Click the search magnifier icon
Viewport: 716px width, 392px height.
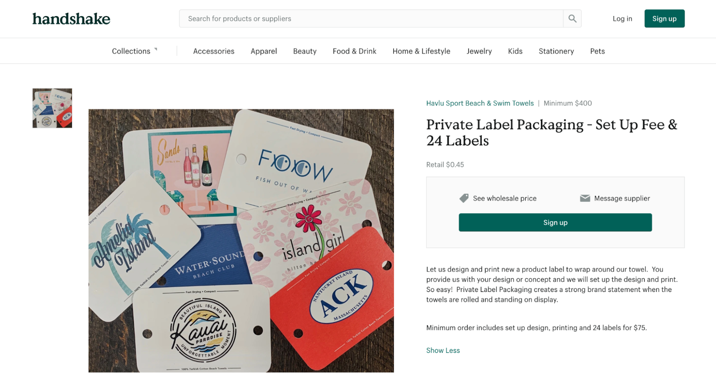coord(572,18)
